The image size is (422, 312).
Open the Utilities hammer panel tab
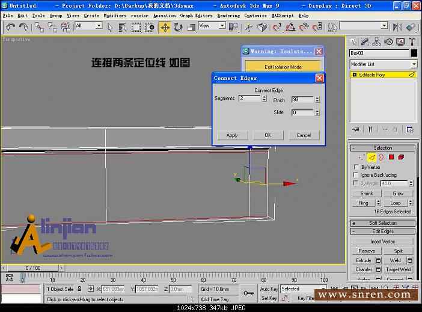click(x=412, y=41)
